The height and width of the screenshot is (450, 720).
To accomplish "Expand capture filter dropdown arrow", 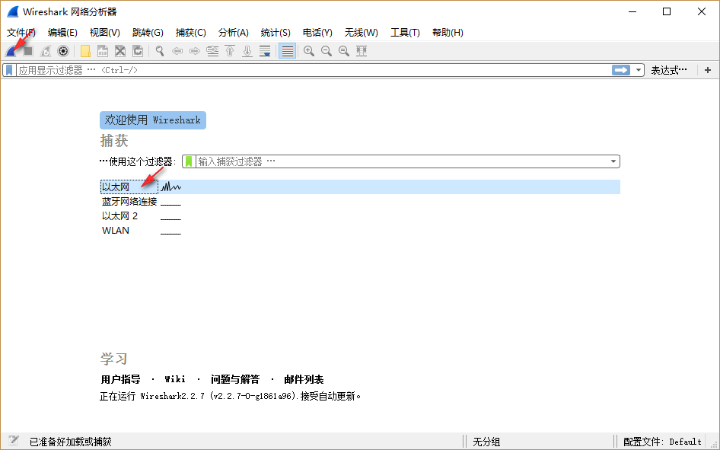I will 613,161.
